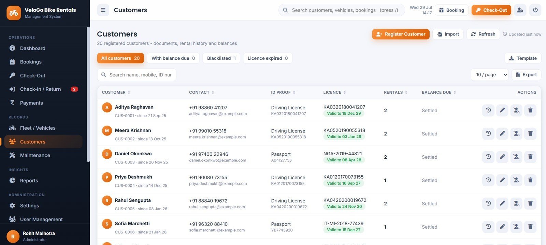This screenshot has height=245, width=546.
Task: Open Settings in Administration
Action: coord(43,206)
